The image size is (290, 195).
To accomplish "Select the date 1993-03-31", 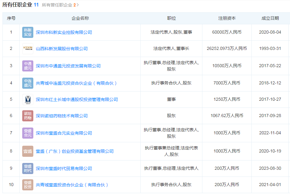I will (x=270, y=48).
